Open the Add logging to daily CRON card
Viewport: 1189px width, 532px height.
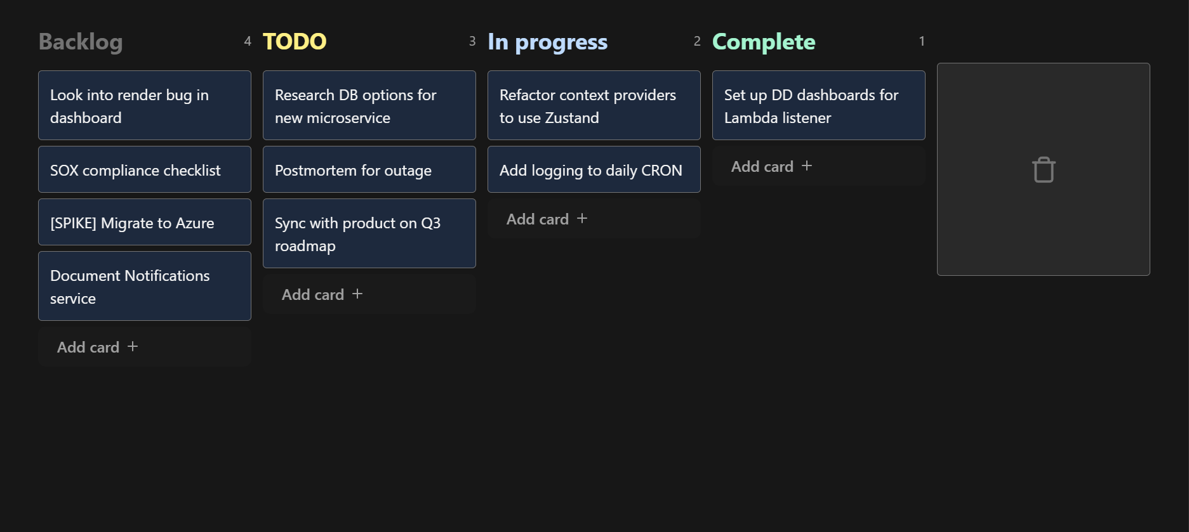coord(594,169)
